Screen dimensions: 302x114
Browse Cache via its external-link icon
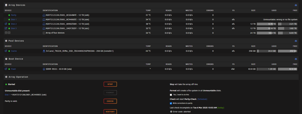(x=6, y=51)
